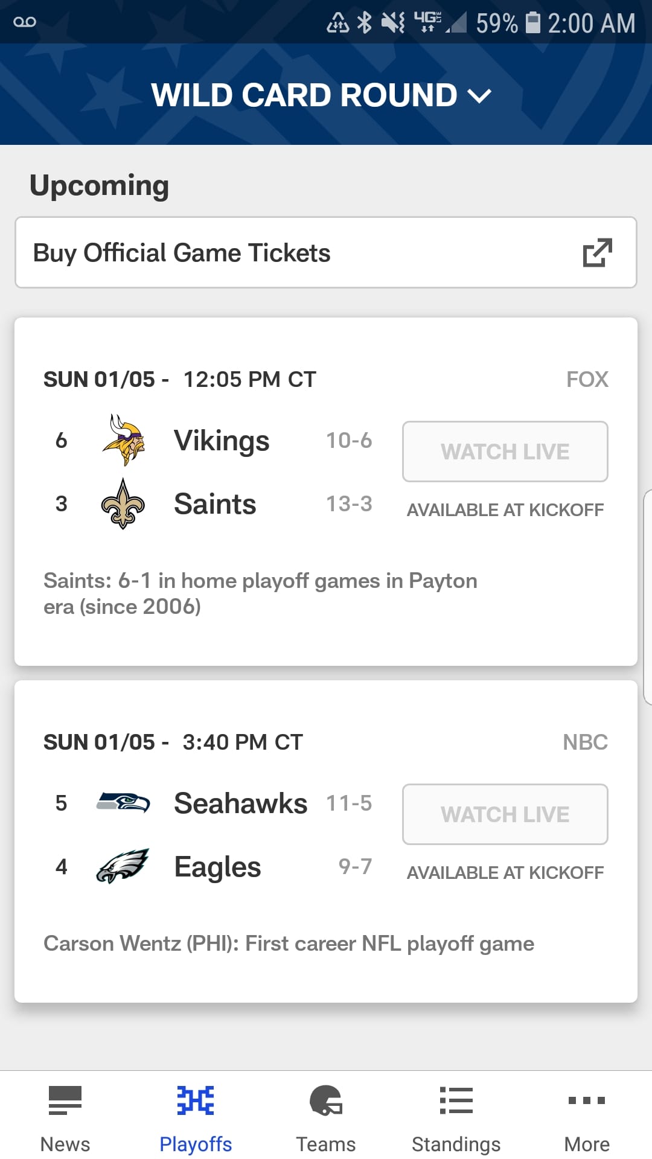This screenshot has height=1159, width=652.
Task: Open the Carson Wentz playoff game note
Action: pyautogui.click(x=289, y=943)
